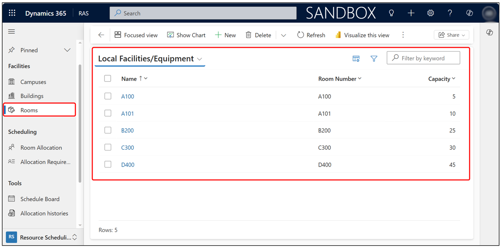The width and height of the screenshot is (503, 249).
Task: Click the back arrow in command bar
Action: (101, 35)
